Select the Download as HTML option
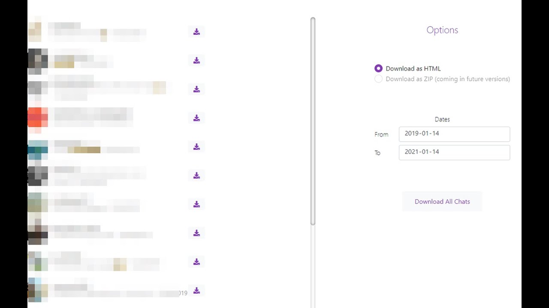Viewport: 549px width, 308px height. pos(378,68)
